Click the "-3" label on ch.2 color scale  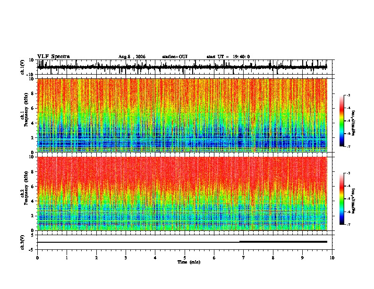(x=348, y=173)
